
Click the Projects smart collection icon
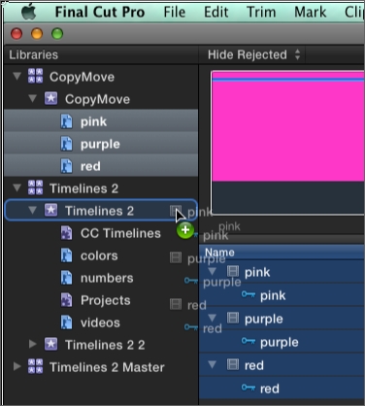67,300
